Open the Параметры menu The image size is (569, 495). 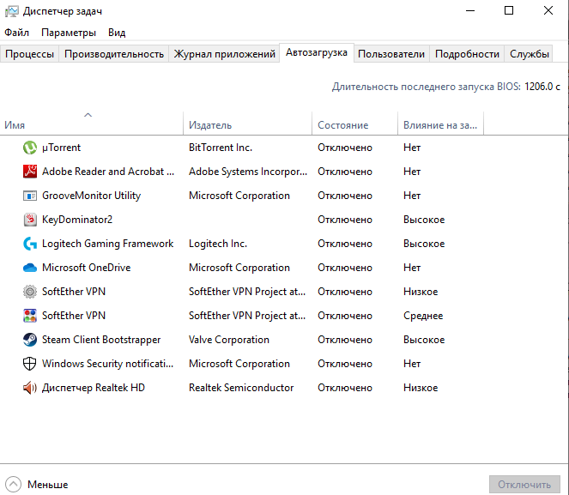69,33
